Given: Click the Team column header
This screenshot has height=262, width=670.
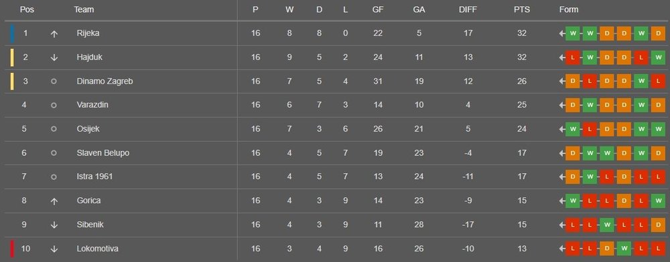Looking at the screenshot, I should 84,9.
